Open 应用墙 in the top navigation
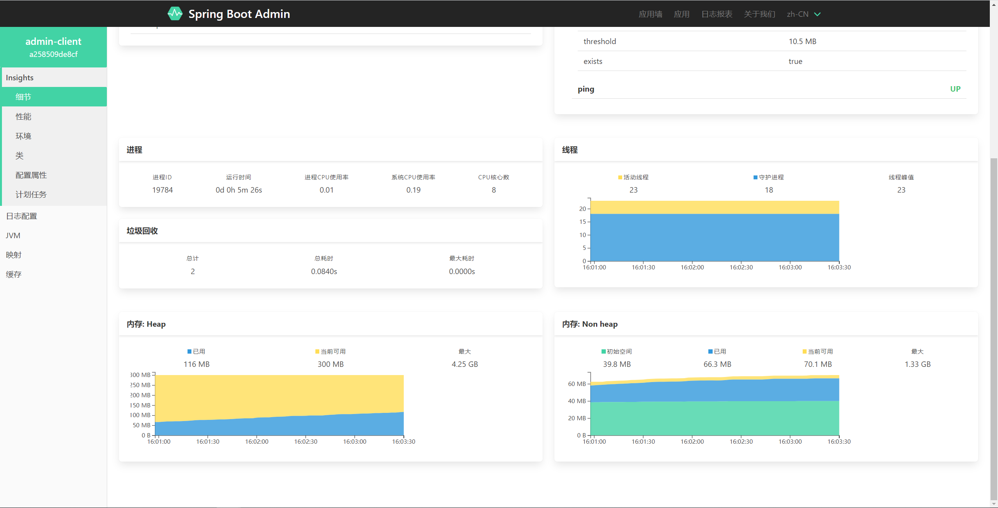This screenshot has height=508, width=998. click(x=650, y=14)
